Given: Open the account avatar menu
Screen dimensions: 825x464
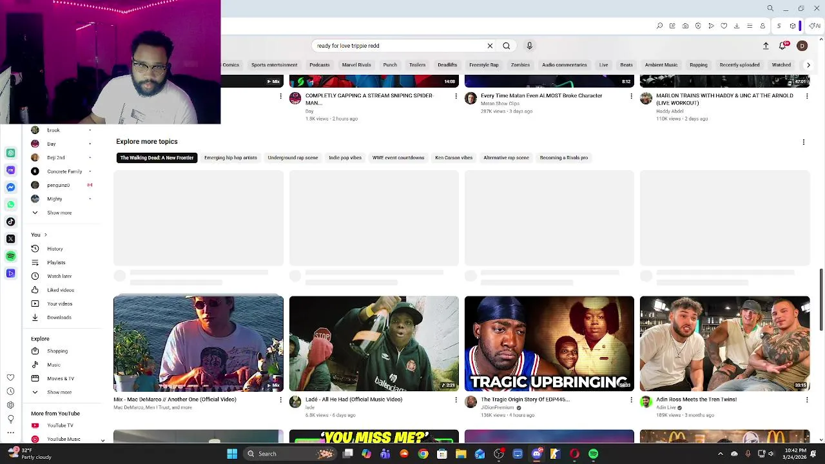Looking at the screenshot, I should click(802, 46).
